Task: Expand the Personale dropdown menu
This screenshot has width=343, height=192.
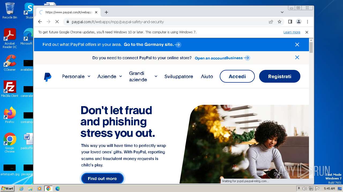Action: click(x=76, y=77)
